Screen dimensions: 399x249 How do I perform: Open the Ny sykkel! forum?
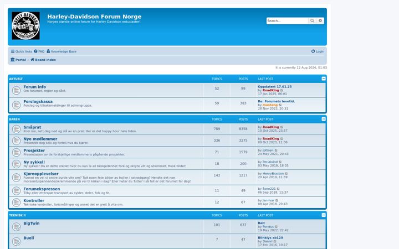34,162
